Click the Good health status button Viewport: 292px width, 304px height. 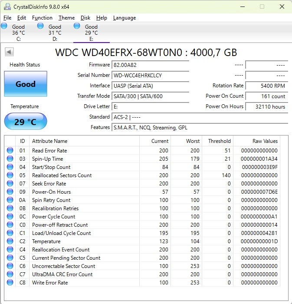click(x=26, y=84)
